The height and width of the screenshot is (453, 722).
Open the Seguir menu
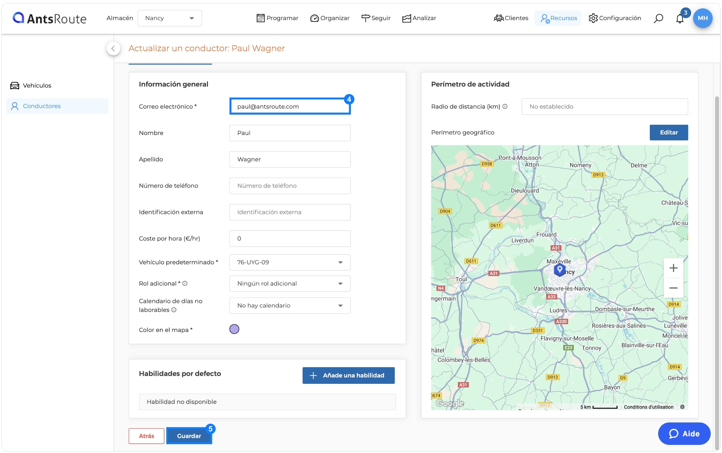(376, 18)
